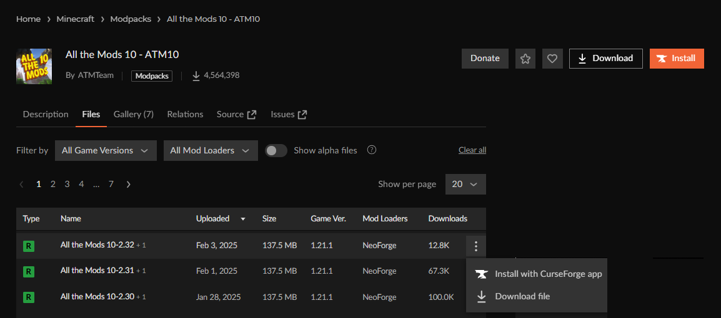Image resolution: width=721 pixels, height=318 pixels.
Task: Click the heart follow icon
Action: coord(552,59)
